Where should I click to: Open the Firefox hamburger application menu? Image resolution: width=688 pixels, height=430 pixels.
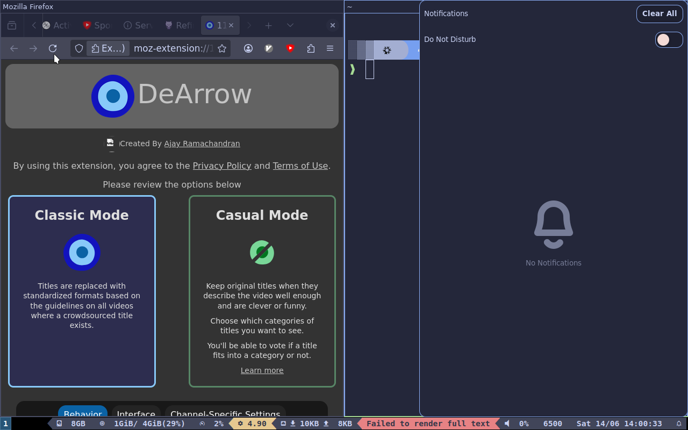[x=330, y=48]
